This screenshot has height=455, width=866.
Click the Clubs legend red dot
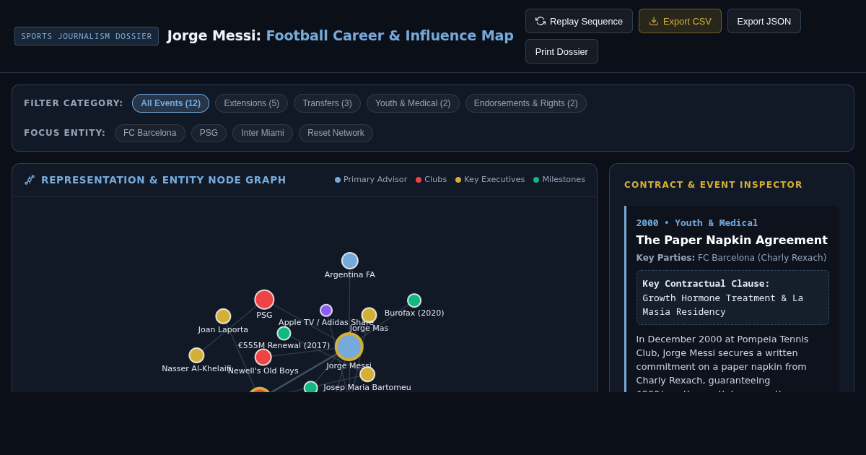419,180
